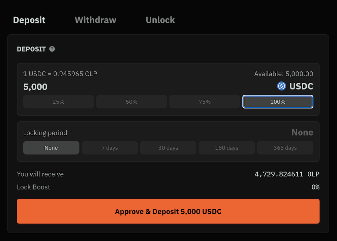
Task: Switch to the Deposit tab
Action: pos(29,20)
